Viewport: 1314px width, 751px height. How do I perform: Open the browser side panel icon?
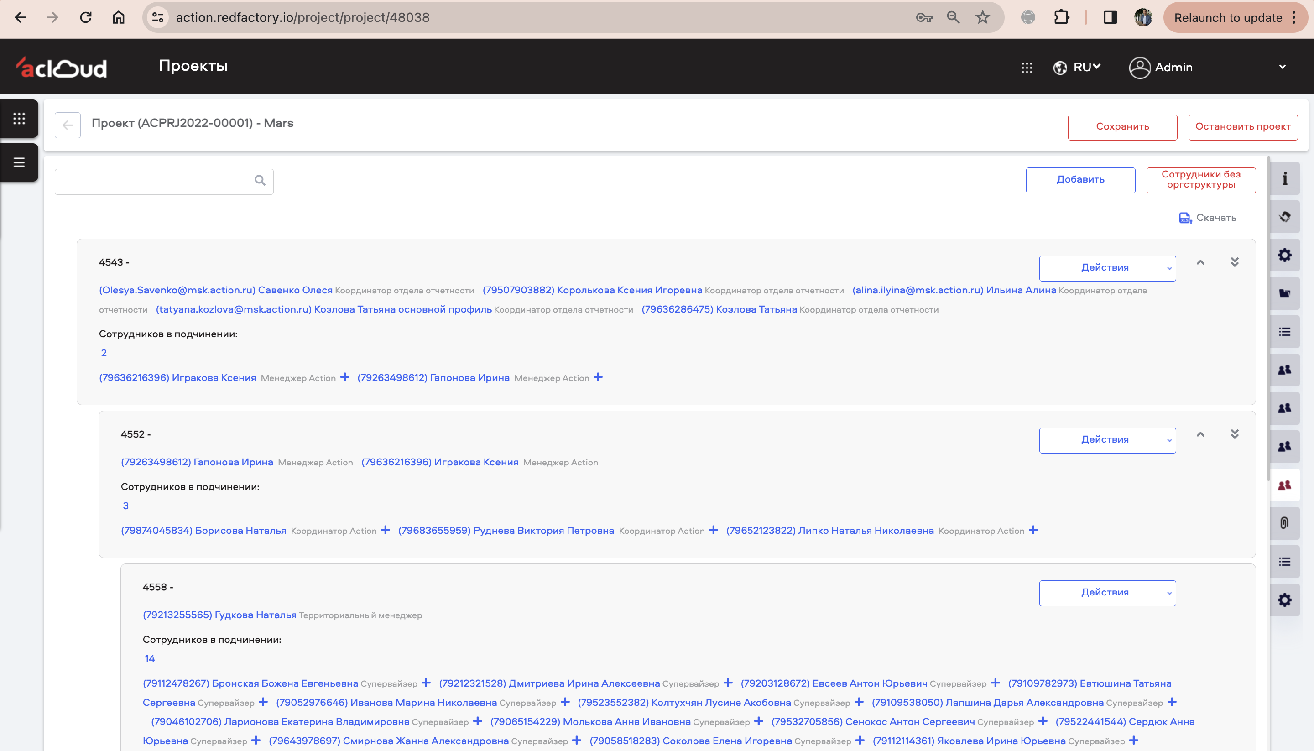pos(1110,17)
